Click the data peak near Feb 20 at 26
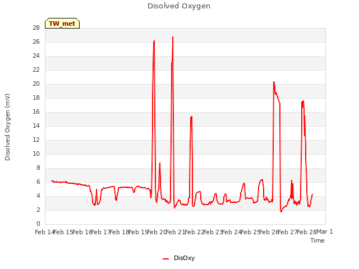Image resolution: width=359 pixels, height=269 pixels. (154, 41)
